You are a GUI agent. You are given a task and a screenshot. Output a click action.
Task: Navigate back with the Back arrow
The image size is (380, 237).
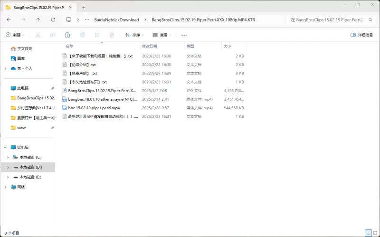[9, 20]
